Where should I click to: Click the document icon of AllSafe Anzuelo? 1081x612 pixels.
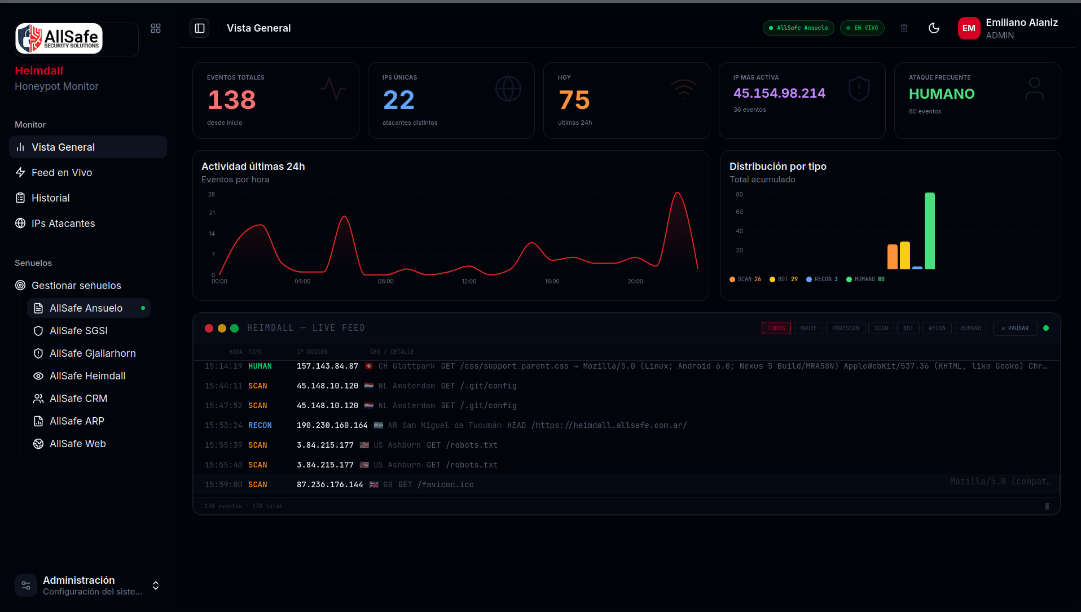click(x=38, y=308)
